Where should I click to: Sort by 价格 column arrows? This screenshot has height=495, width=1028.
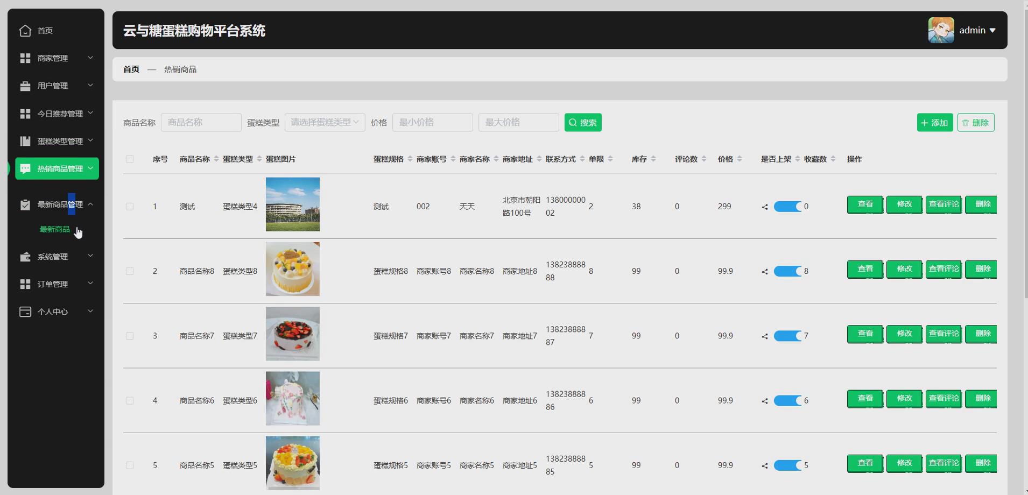740,159
